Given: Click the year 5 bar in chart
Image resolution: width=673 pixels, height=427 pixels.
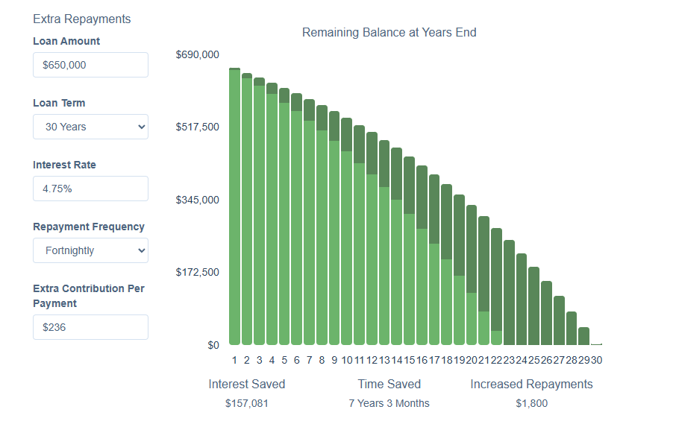Looking at the screenshot, I should click(284, 224).
